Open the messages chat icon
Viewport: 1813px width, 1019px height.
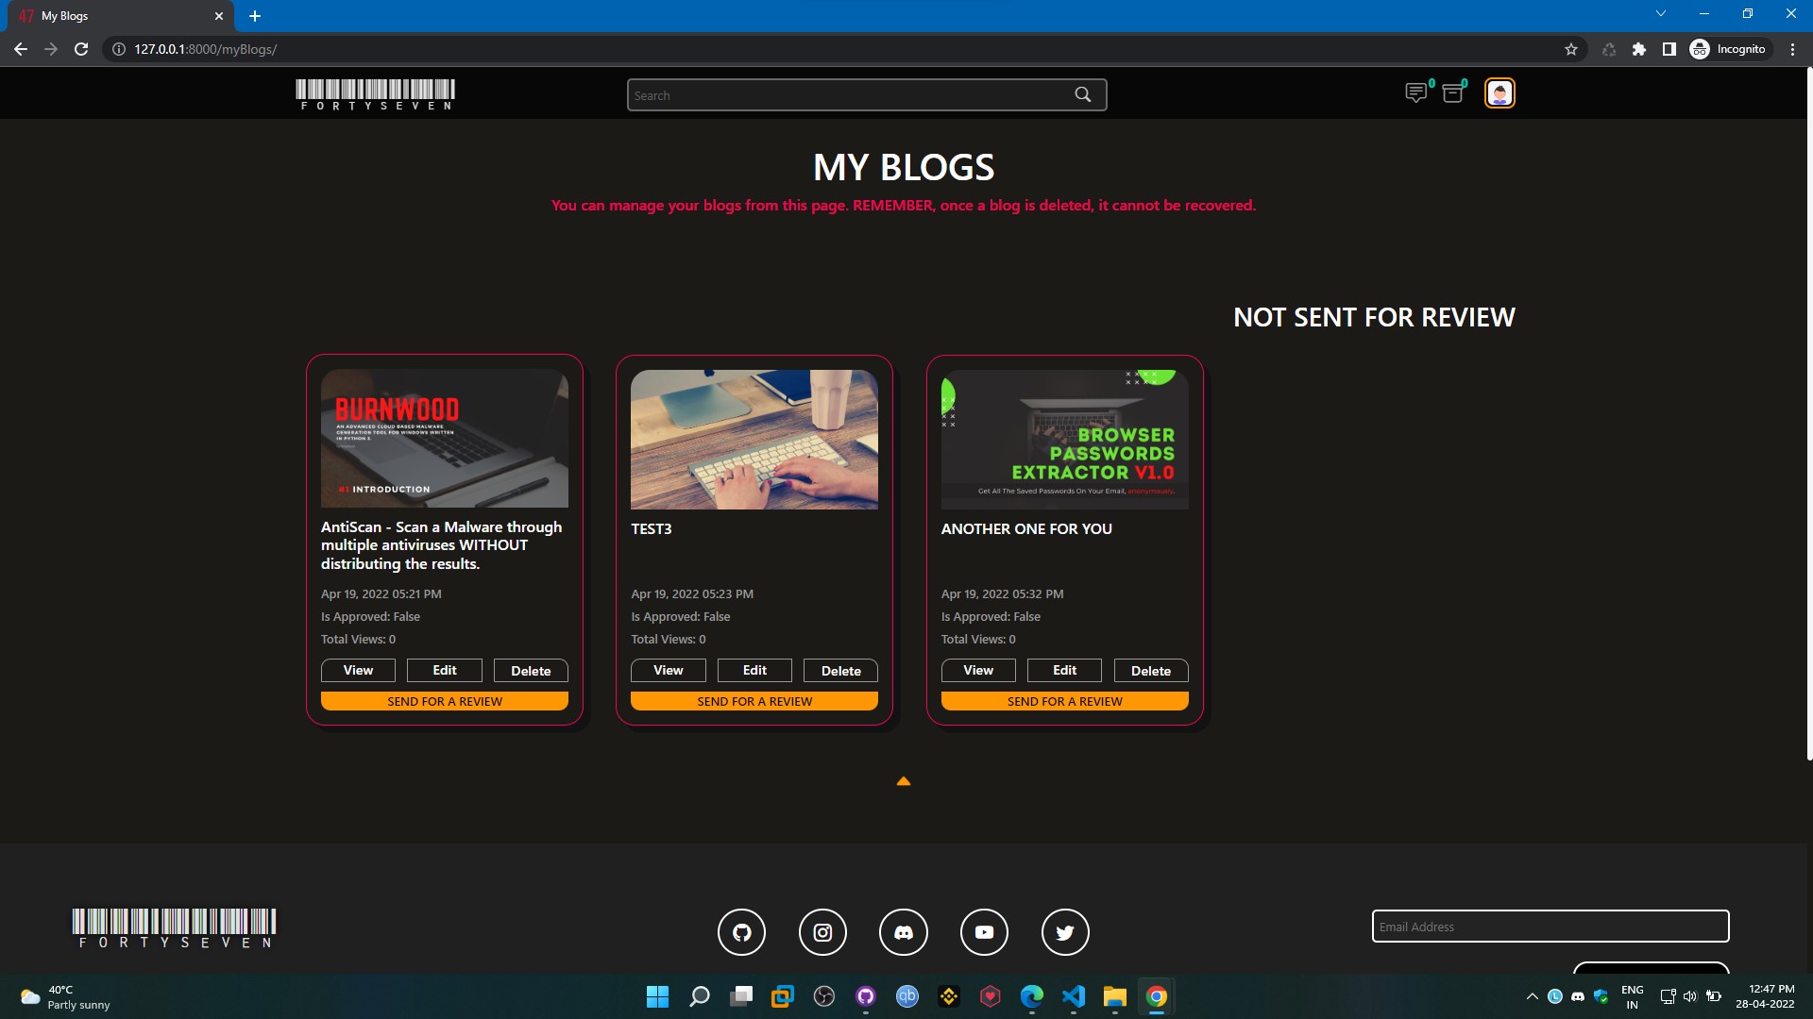click(1415, 92)
